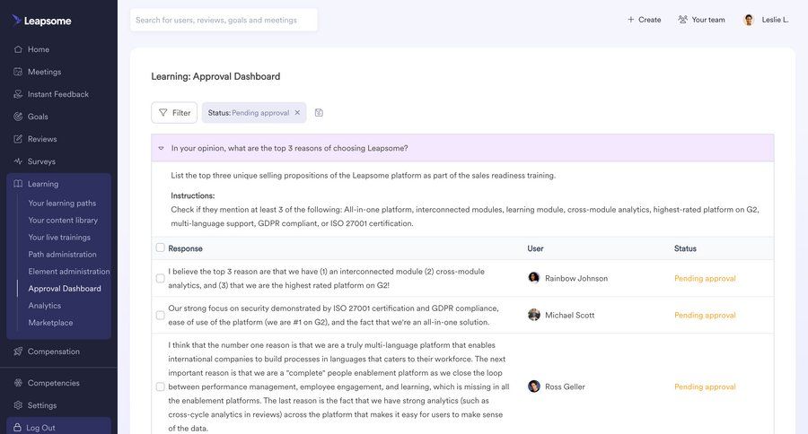This screenshot has height=434, width=808.
Task: Click Pending approval status for Michael Scott
Action: pyautogui.click(x=705, y=315)
